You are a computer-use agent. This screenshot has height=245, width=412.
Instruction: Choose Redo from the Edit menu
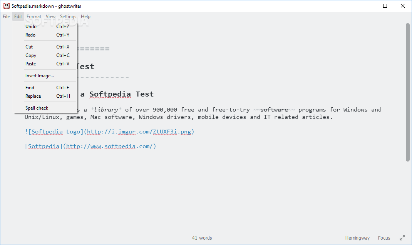tap(45, 35)
